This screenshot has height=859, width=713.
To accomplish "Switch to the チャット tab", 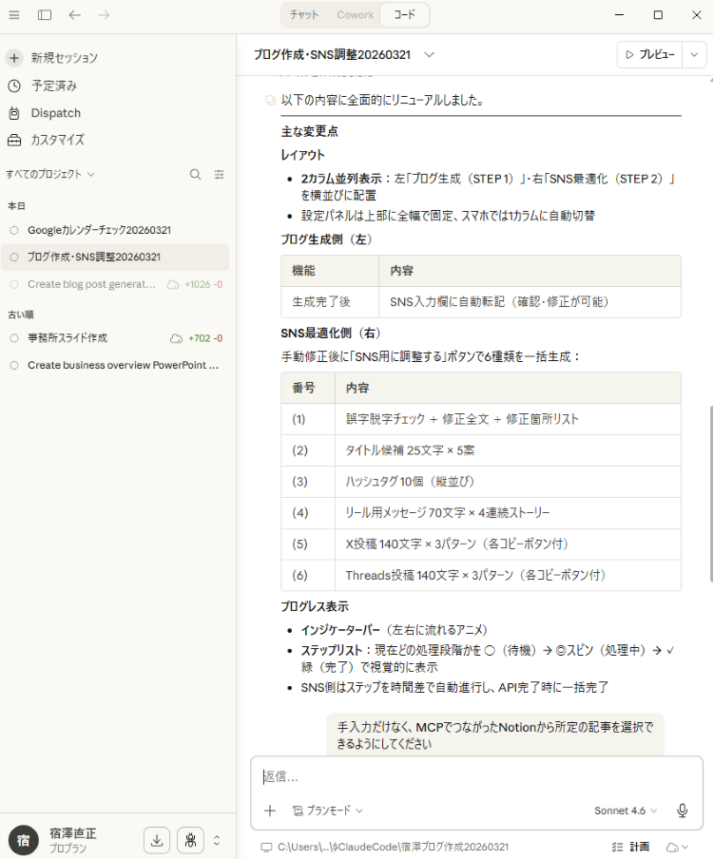I will point(304,15).
